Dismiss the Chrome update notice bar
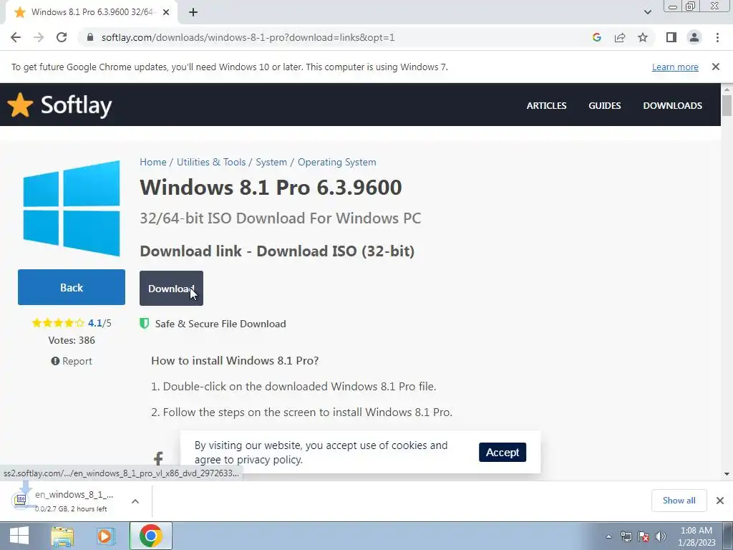 pyautogui.click(x=716, y=67)
